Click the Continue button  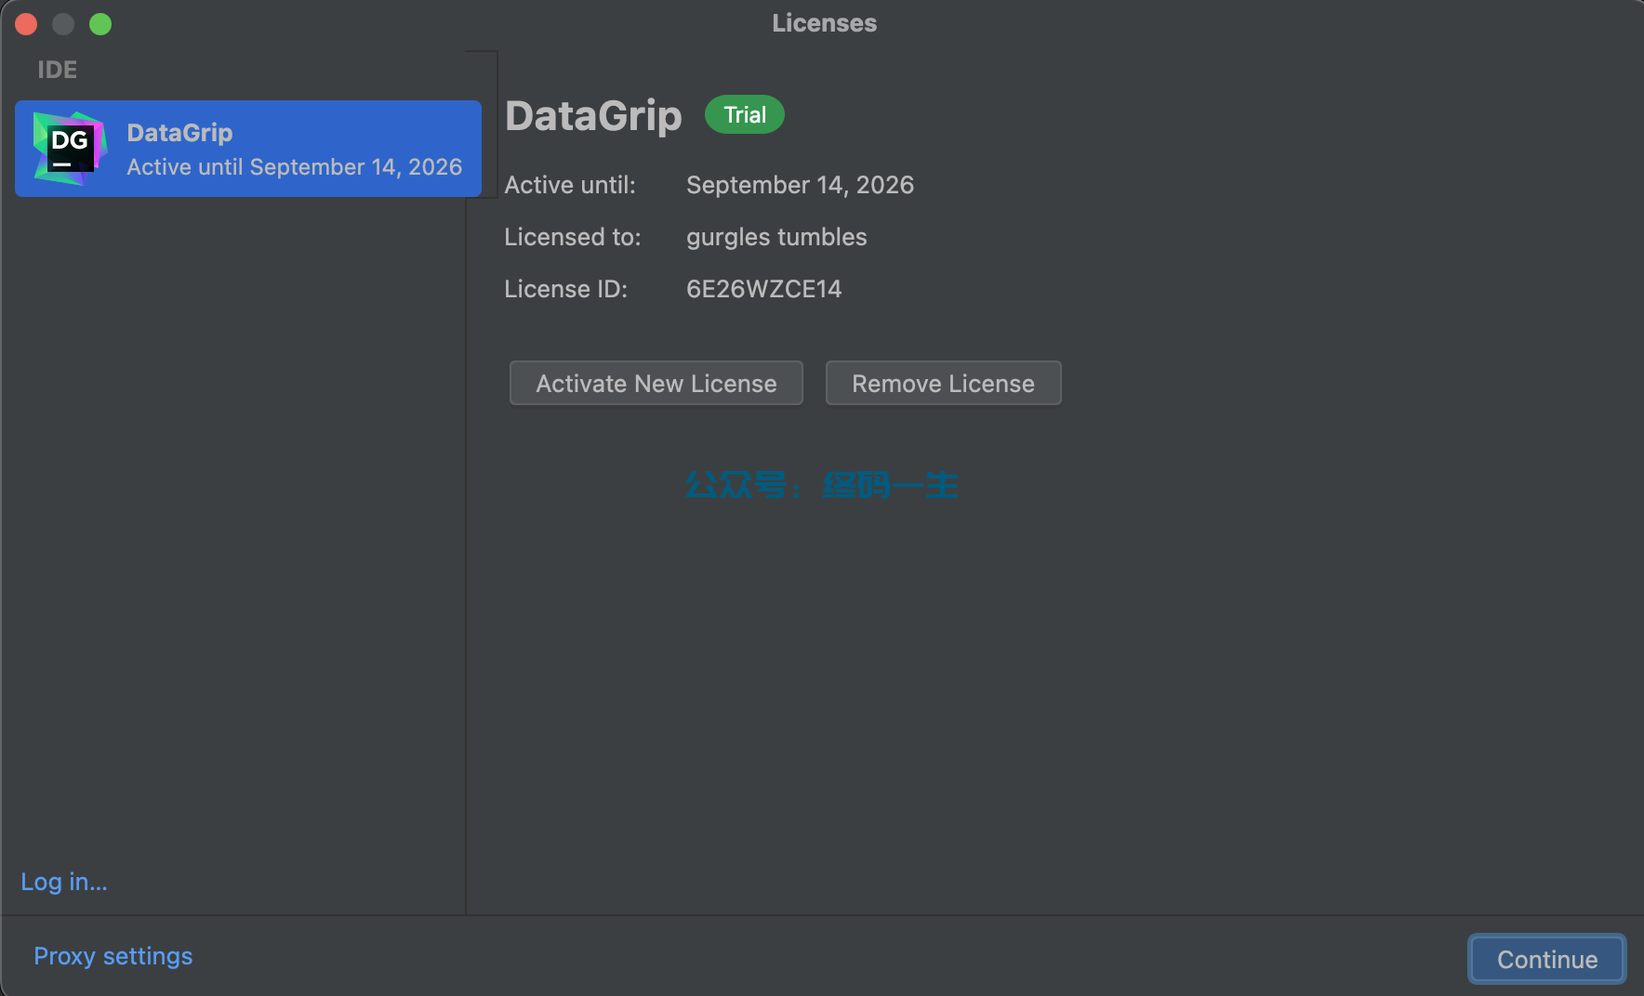click(x=1547, y=959)
